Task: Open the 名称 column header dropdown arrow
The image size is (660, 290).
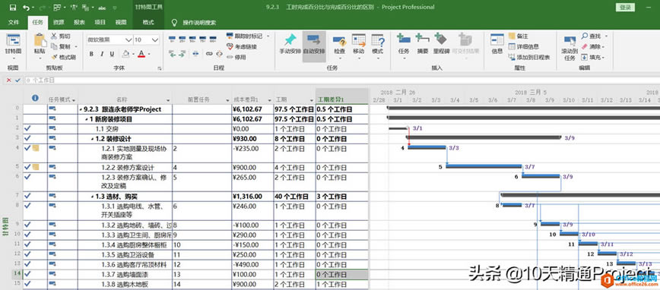Action: click(168, 100)
